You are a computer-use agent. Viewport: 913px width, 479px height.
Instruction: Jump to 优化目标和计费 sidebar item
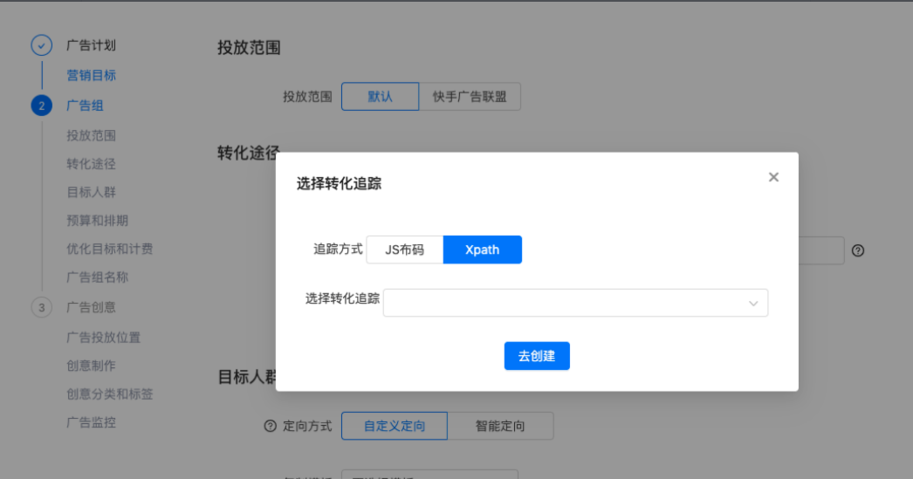click(x=109, y=250)
